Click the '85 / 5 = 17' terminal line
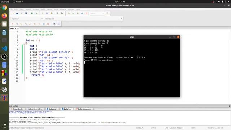The width and height of the screenshot is (231, 130). tap(91, 53)
